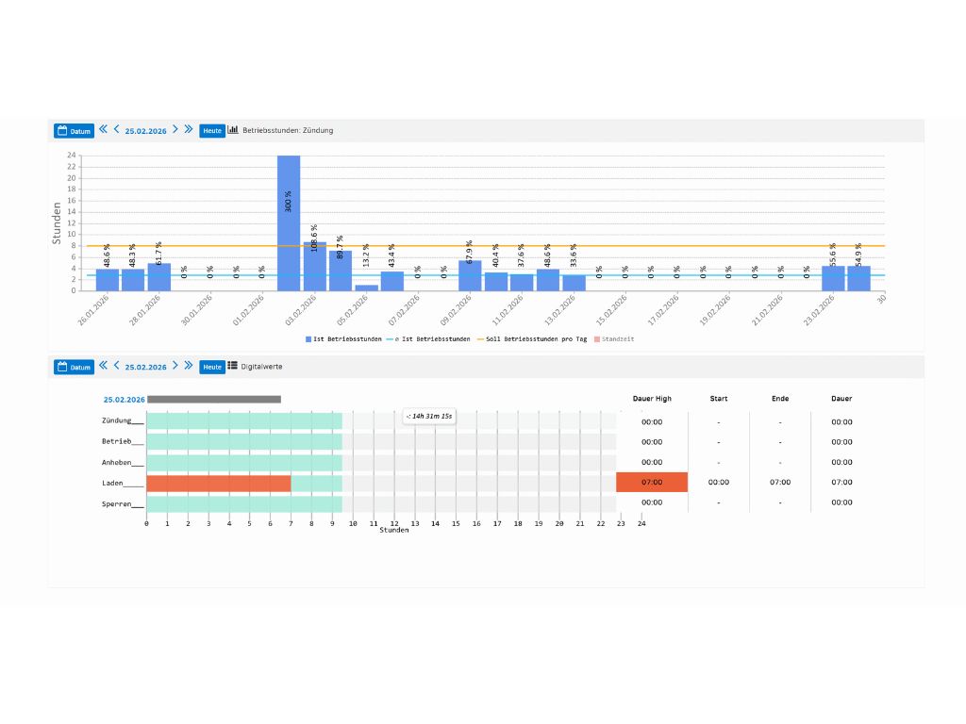
Task: Click the bar chart icon beside Betriebsstunden: Zündung
Action: pyautogui.click(x=233, y=130)
